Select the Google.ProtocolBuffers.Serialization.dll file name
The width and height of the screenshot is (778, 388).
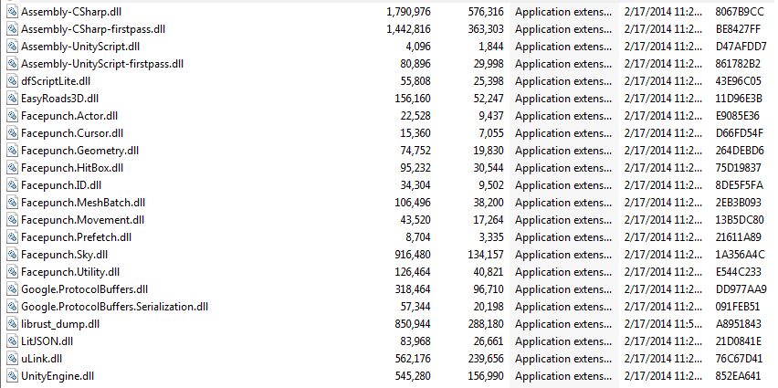click(115, 307)
